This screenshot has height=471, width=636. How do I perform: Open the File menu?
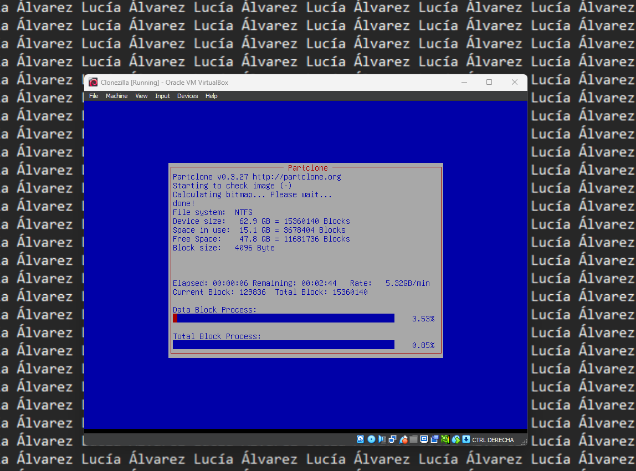pyautogui.click(x=94, y=96)
